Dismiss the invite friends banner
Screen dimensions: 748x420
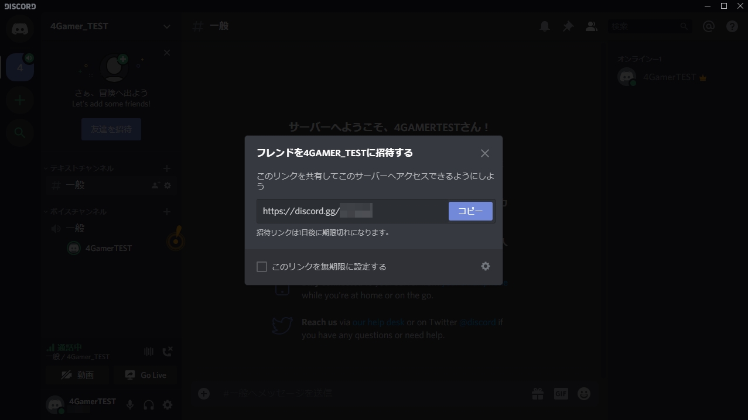click(x=167, y=53)
